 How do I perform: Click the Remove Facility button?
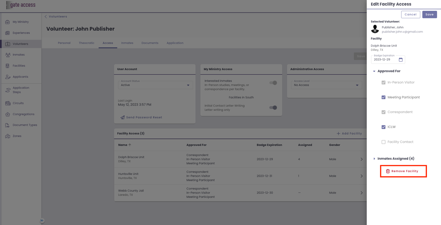[x=404, y=171]
